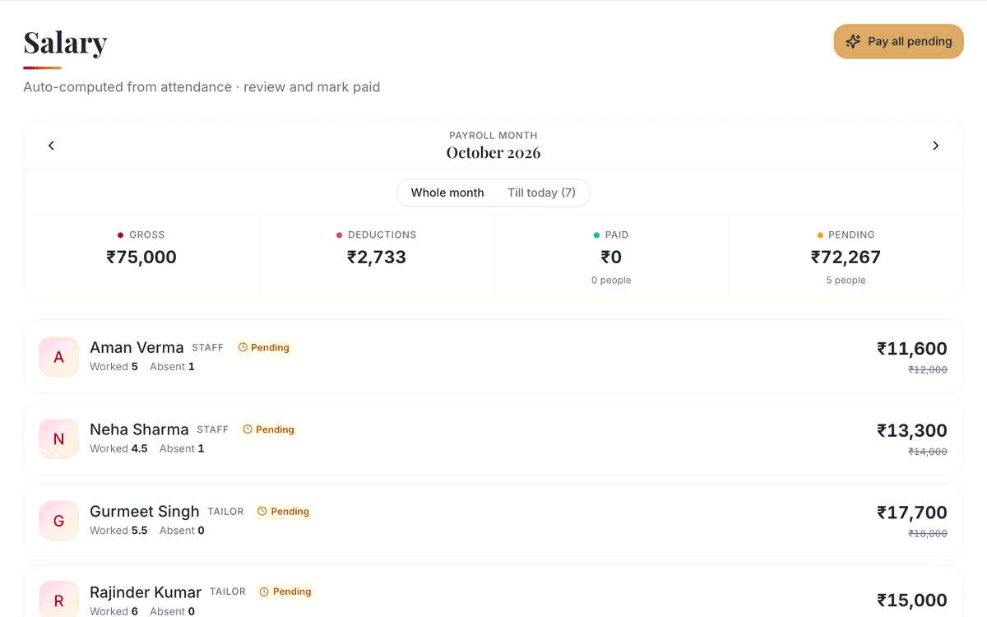Click the Gross total ₹75,000
Viewport: 987px width, 617px height.
[x=141, y=257]
